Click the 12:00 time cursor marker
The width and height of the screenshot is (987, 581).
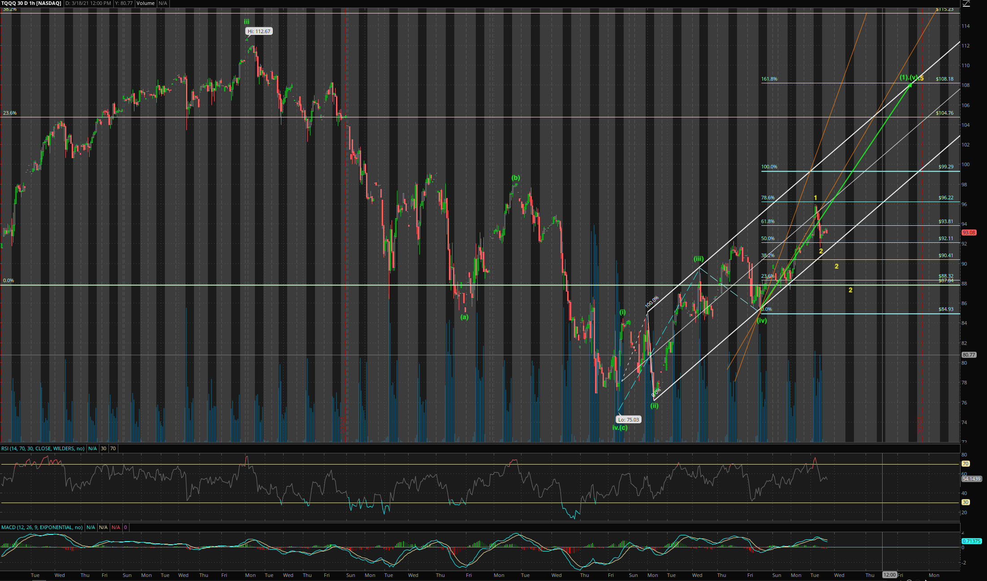889,575
